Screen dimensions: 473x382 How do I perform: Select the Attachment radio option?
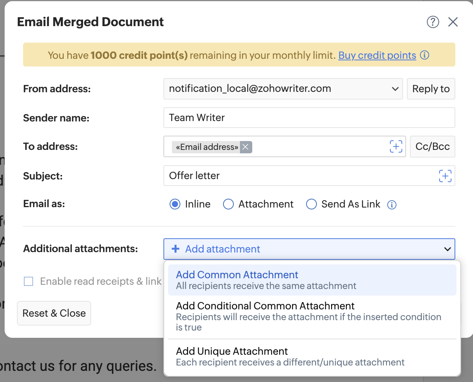[x=228, y=204]
